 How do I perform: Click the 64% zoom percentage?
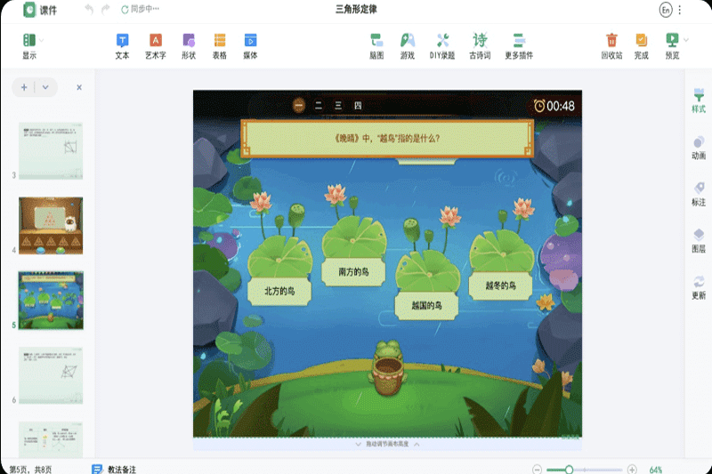pyautogui.click(x=656, y=470)
